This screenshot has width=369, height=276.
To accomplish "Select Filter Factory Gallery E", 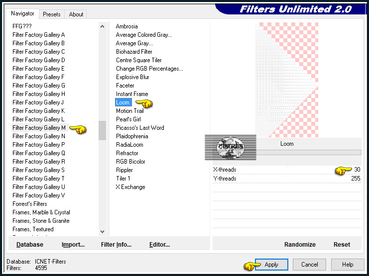I will (x=38, y=69).
